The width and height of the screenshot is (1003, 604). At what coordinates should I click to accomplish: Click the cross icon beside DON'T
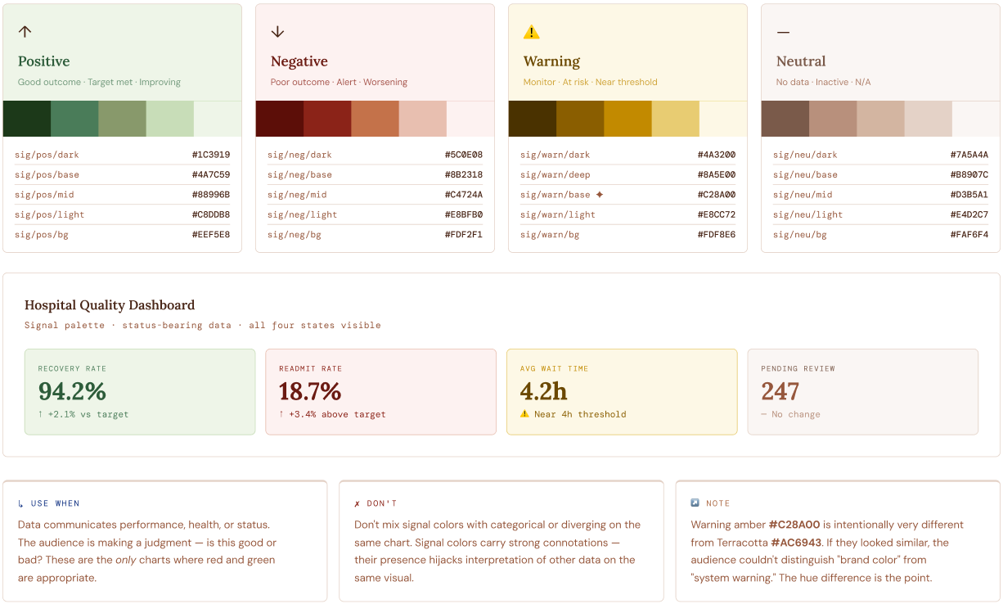click(358, 503)
